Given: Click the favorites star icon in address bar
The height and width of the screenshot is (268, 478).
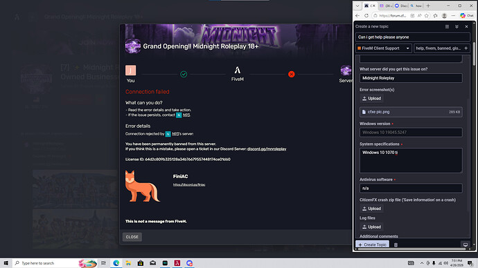Looking at the screenshot, I should coord(427,15).
